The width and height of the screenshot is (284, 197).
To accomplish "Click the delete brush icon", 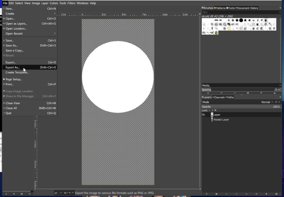I will (248, 93).
